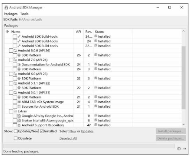
Task: Click the Android 8.0.0 (API 26) folder icon
Action: point(15,50)
